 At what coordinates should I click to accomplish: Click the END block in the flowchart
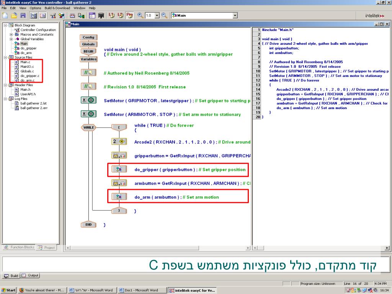pos(88,224)
